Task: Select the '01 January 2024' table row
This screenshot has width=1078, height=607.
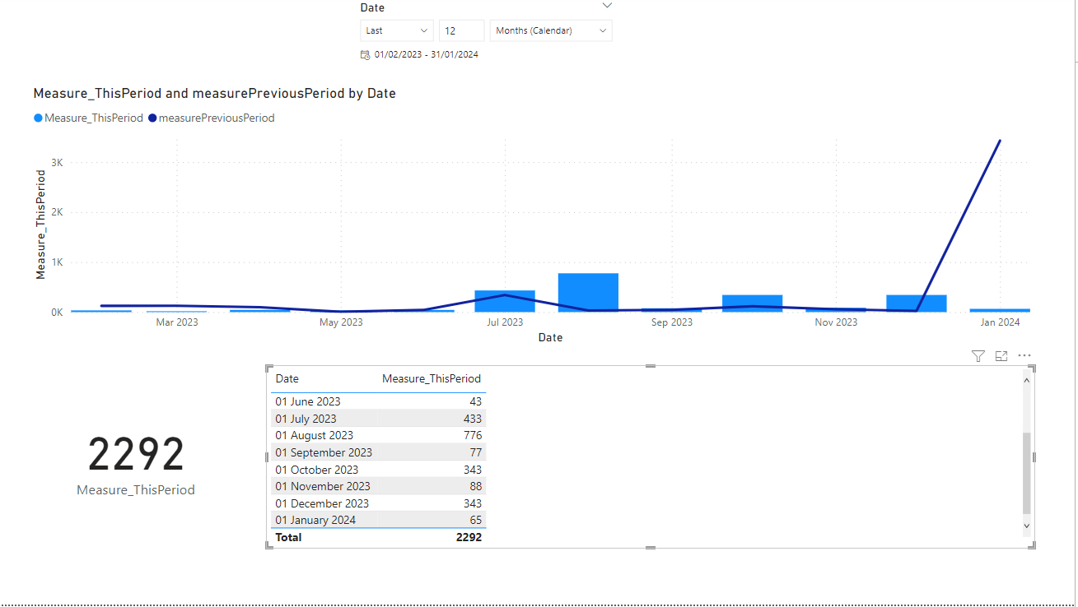Action: [379, 520]
